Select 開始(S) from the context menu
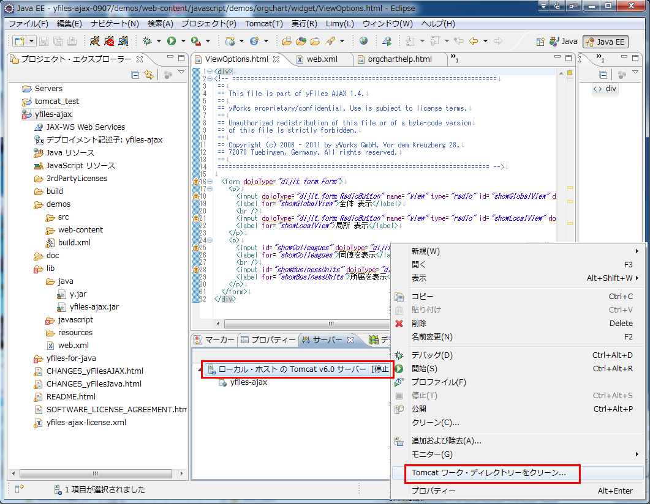The height and width of the screenshot is (504, 650). tap(424, 369)
